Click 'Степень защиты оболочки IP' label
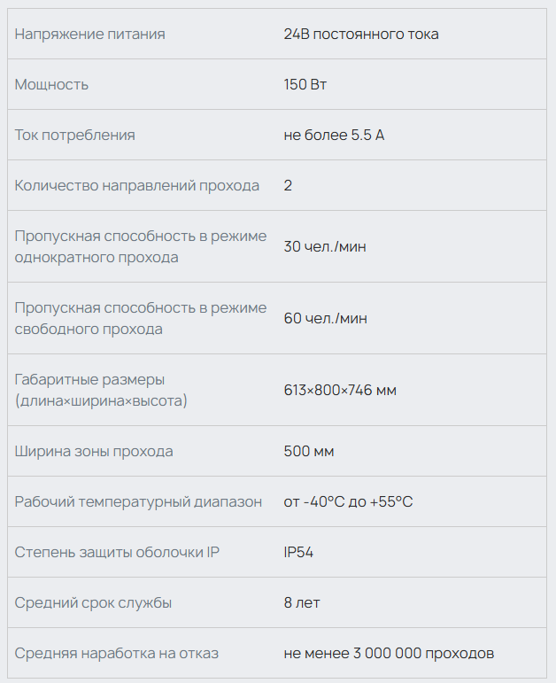This screenshot has height=683, width=556. [117, 553]
